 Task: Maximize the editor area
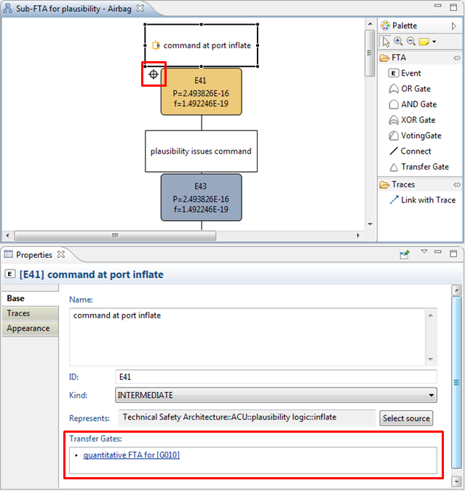[453, 7]
